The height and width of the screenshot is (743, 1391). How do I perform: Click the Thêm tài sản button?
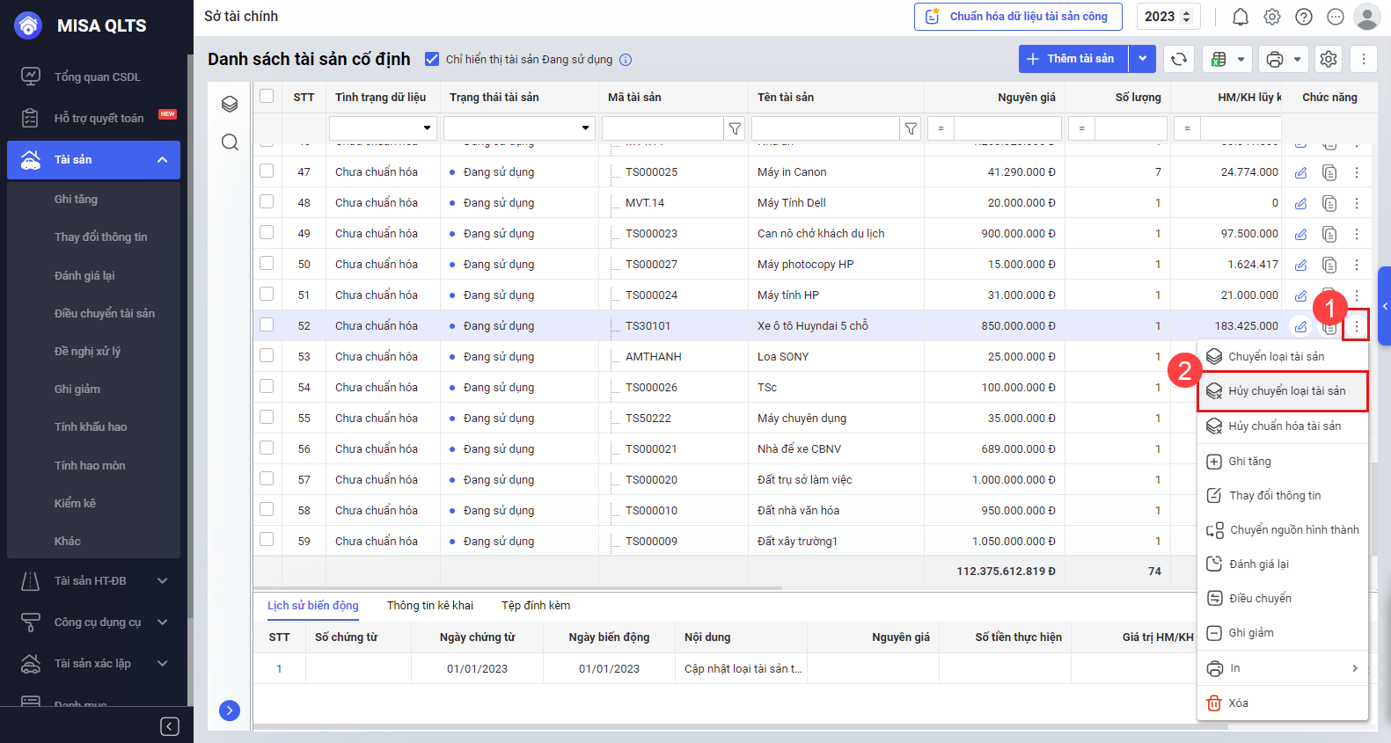click(x=1073, y=59)
